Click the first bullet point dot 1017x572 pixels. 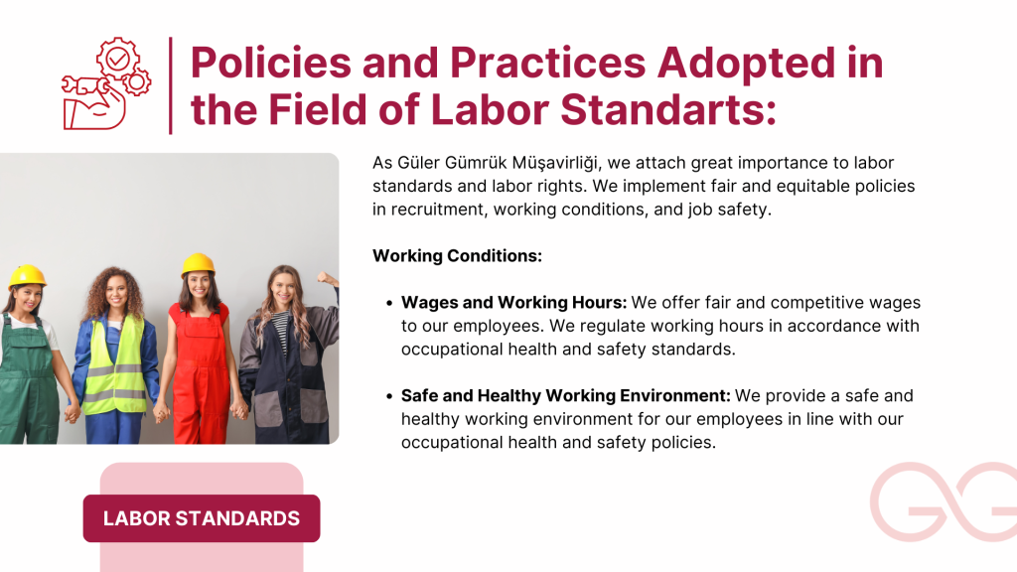(x=388, y=303)
